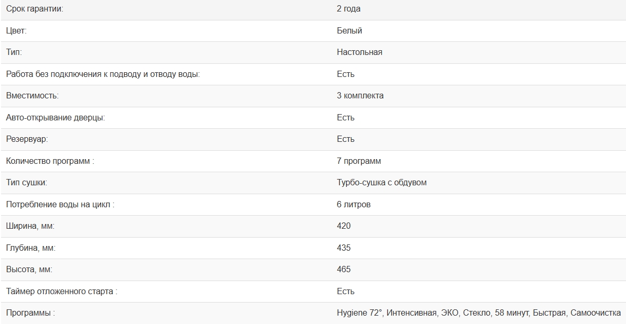
Task: Click the height value '465'
Action: (x=343, y=270)
